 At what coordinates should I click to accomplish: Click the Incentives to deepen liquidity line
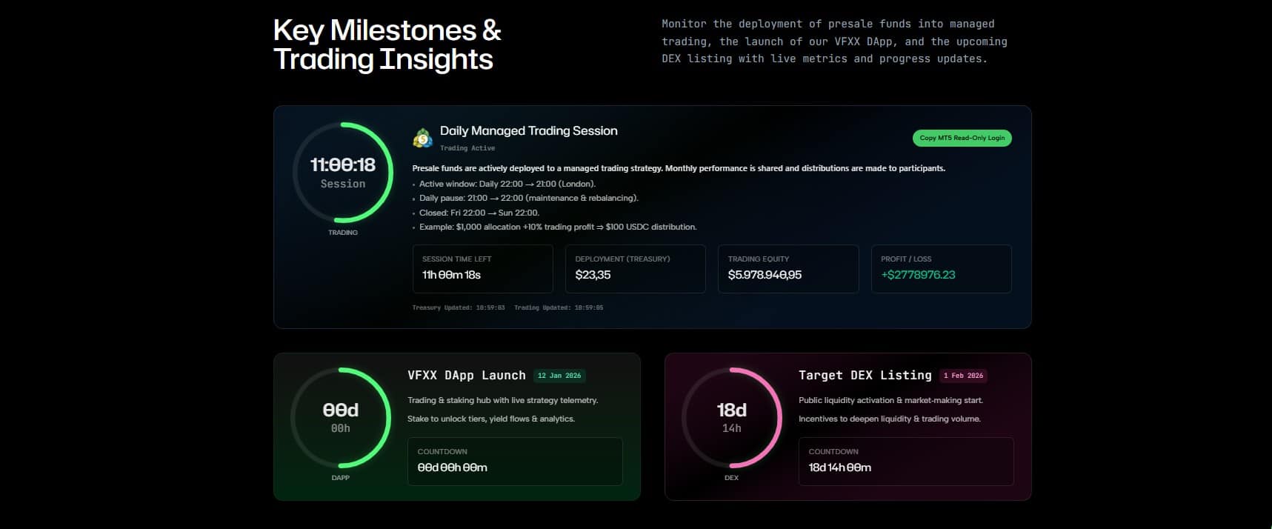pyautogui.click(x=890, y=419)
